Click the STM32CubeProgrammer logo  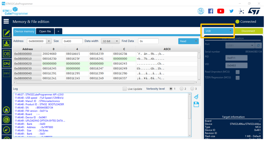coord(15,11)
